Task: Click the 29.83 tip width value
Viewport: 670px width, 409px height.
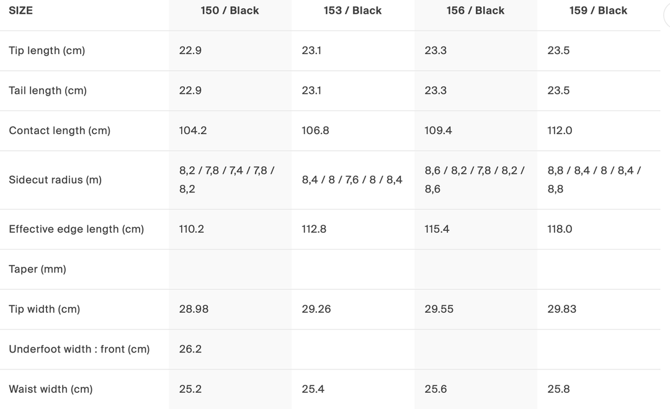Action: [x=561, y=309]
